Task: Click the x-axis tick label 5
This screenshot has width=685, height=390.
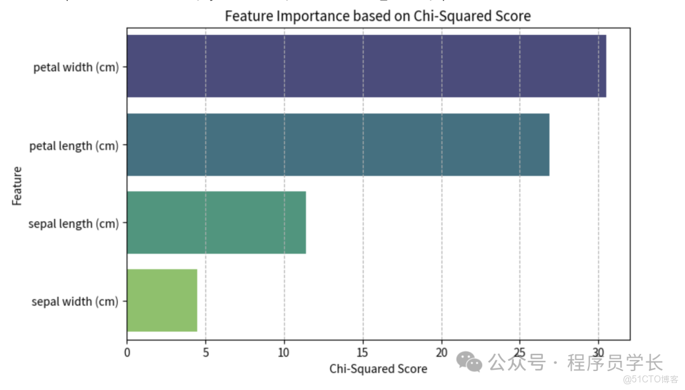Action: click(205, 352)
